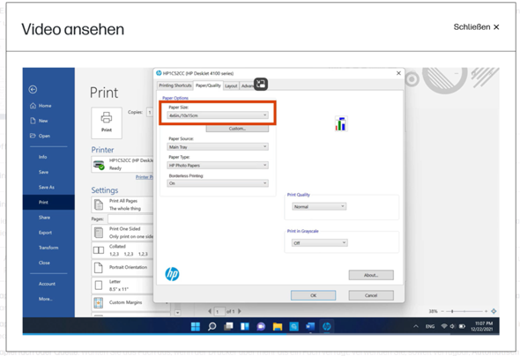Open network Wi-Fi tray icon

click(x=444, y=327)
